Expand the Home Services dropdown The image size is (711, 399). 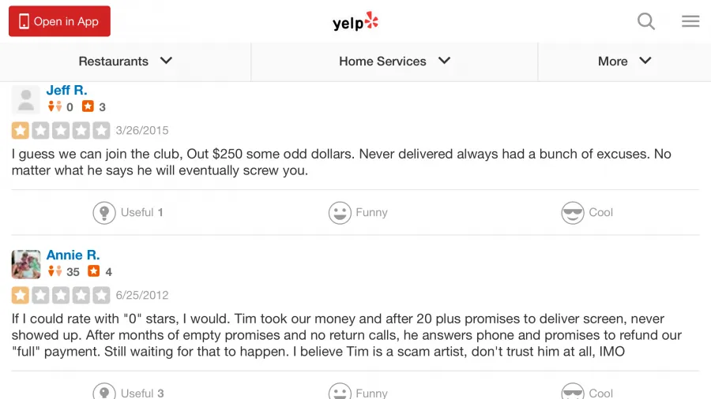pyautogui.click(x=394, y=62)
